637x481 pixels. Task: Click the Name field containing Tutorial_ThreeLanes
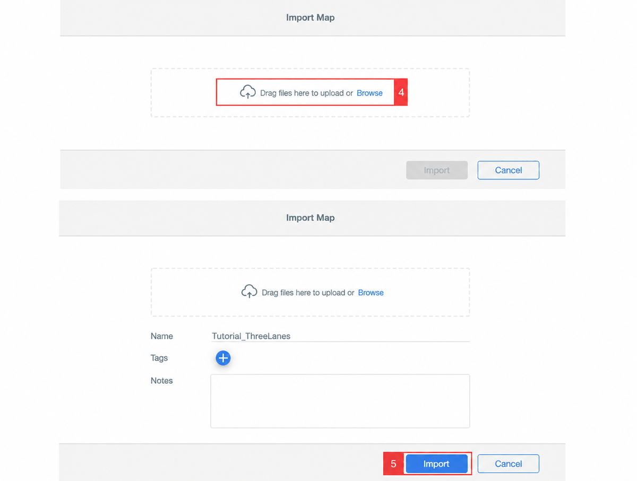[x=340, y=336]
